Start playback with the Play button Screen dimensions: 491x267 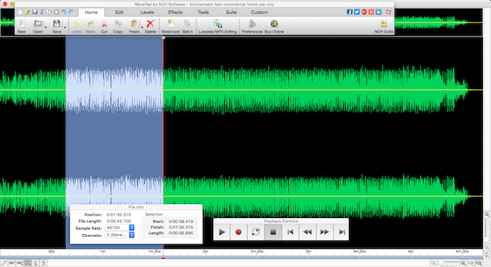click(x=222, y=232)
